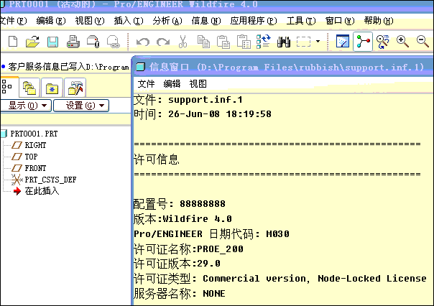The width and height of the screenshot is (434, 306).
Task: Click the Zoom In magnifier icon
Action: click(x=402, y=42)
